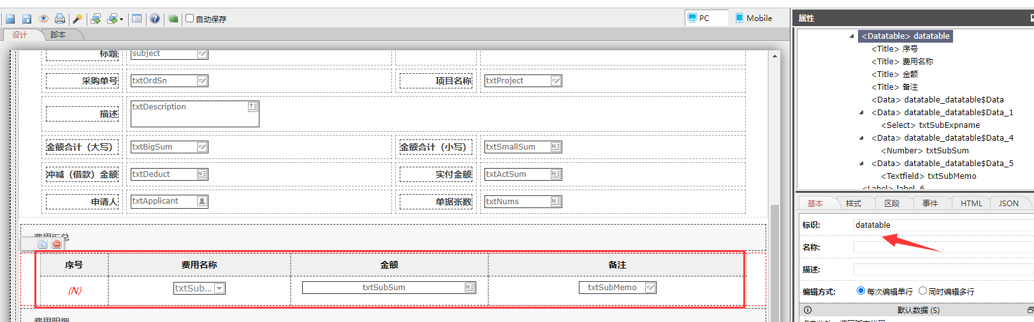Click the txtBigSum field's text icon
The width and height of the screenshot is (1034, 322).
click(202, 147)
